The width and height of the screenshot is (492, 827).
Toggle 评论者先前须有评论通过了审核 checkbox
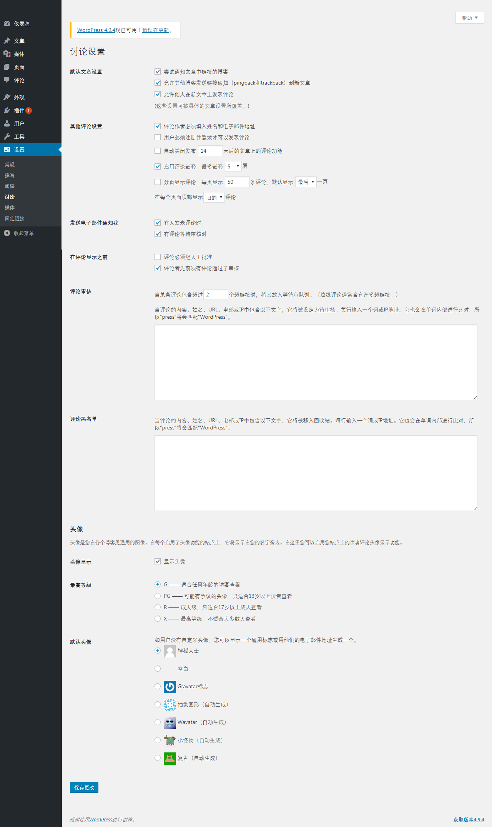point(158,268)
